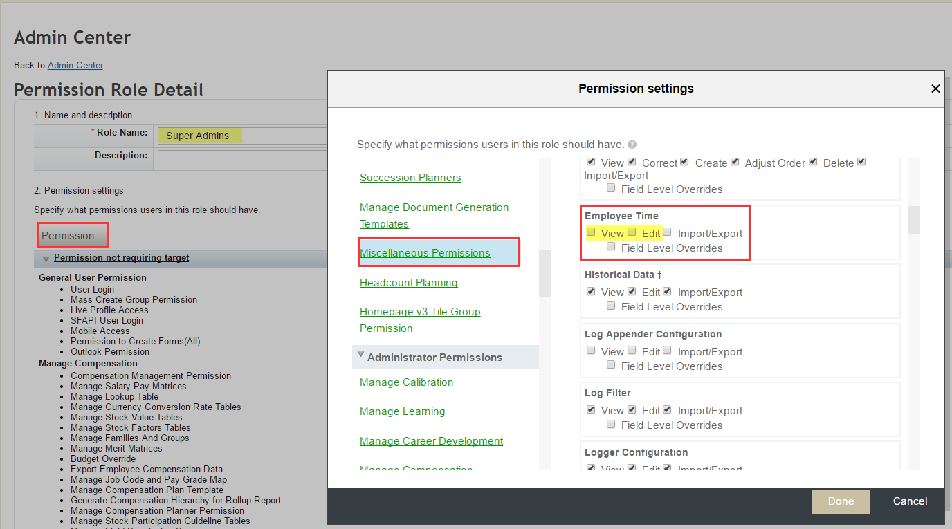Screen dimensions: 952x529
Task: Click the Permission... button
Action: 73,236
